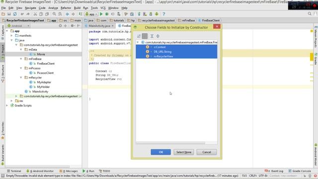Screen dimensions: 318x179
Task: Open the Refactor menu
Action: click(66, 8)
